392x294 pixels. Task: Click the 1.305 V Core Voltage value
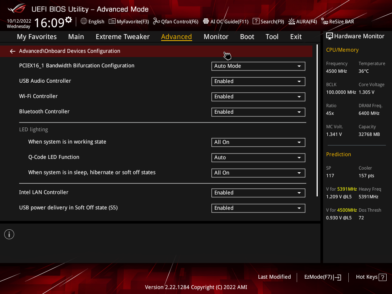coord(366,92)
